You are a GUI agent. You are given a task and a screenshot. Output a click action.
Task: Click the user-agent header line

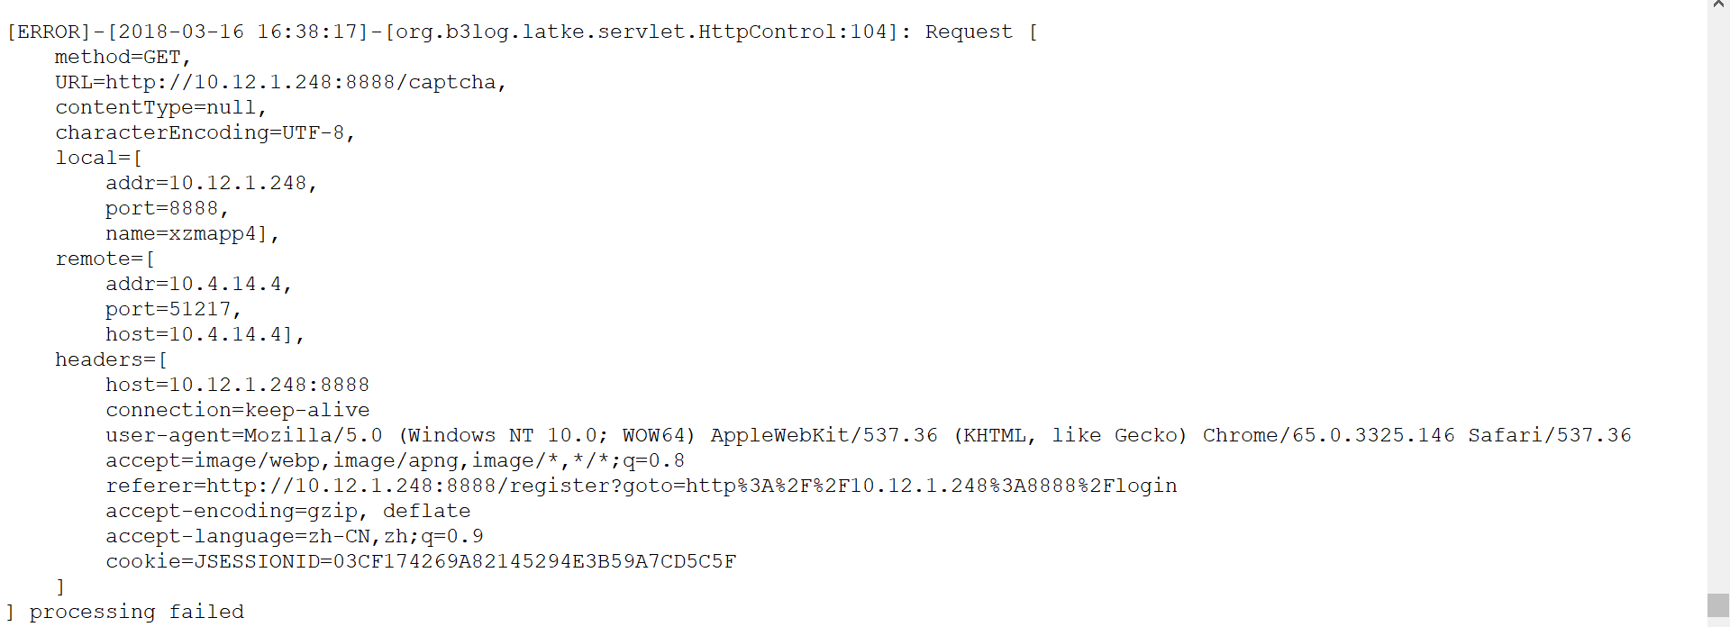[868, 436]
